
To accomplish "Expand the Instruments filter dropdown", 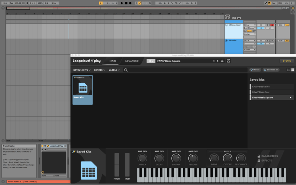I will 82,70.
